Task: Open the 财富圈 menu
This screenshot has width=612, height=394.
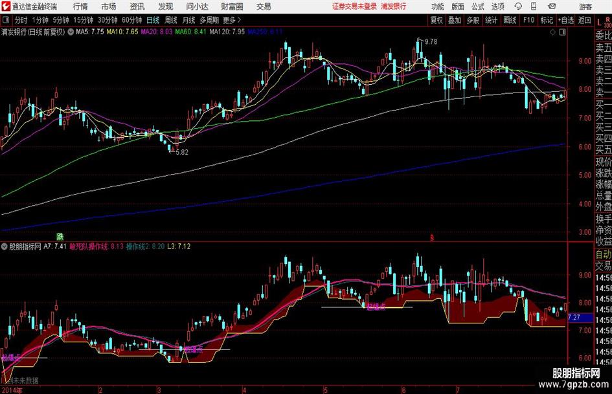Action: pos(232,6)
